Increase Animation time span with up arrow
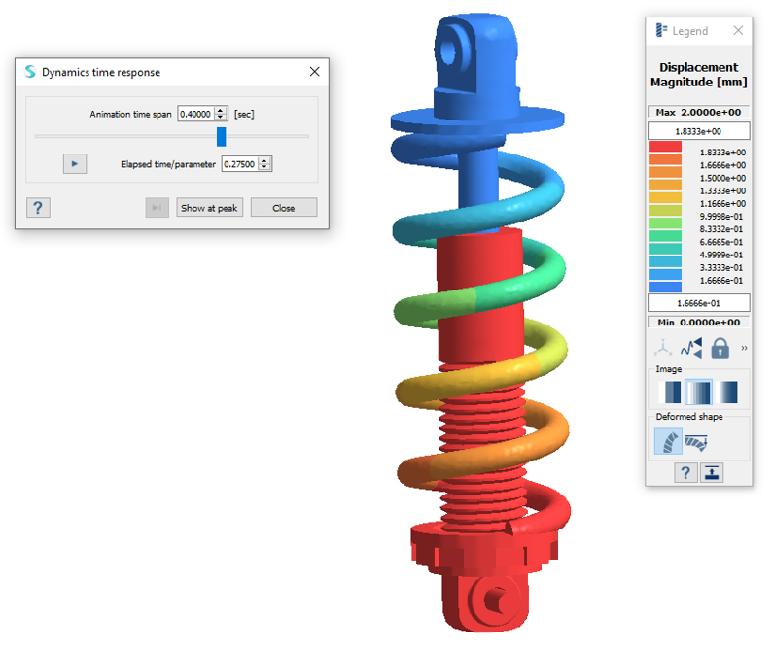Image resolution: width=773 pixels, height=649 pixels. click(222, 110)
